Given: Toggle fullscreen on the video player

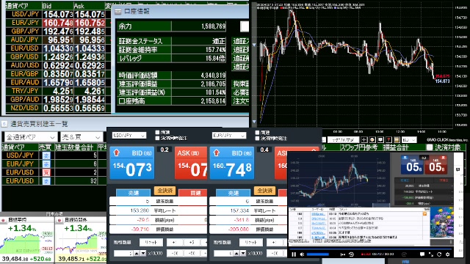Looking at the screenshot, I should [431, 254].
